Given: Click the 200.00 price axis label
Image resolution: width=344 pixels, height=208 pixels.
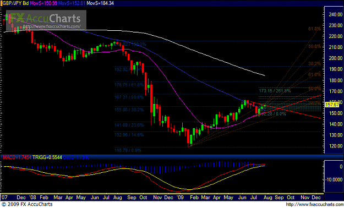Looking at the screenshot, I should point(336,58).
